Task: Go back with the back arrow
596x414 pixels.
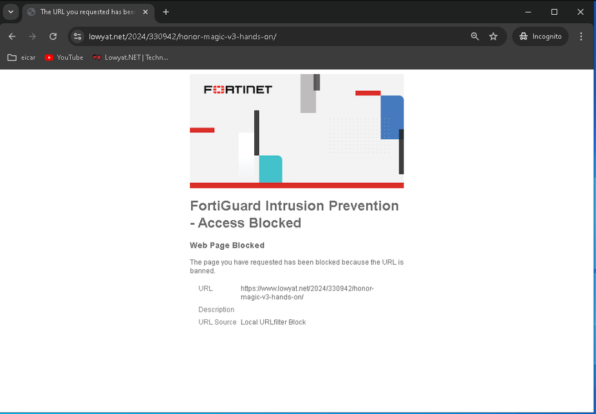Action: tap(12, 37)
